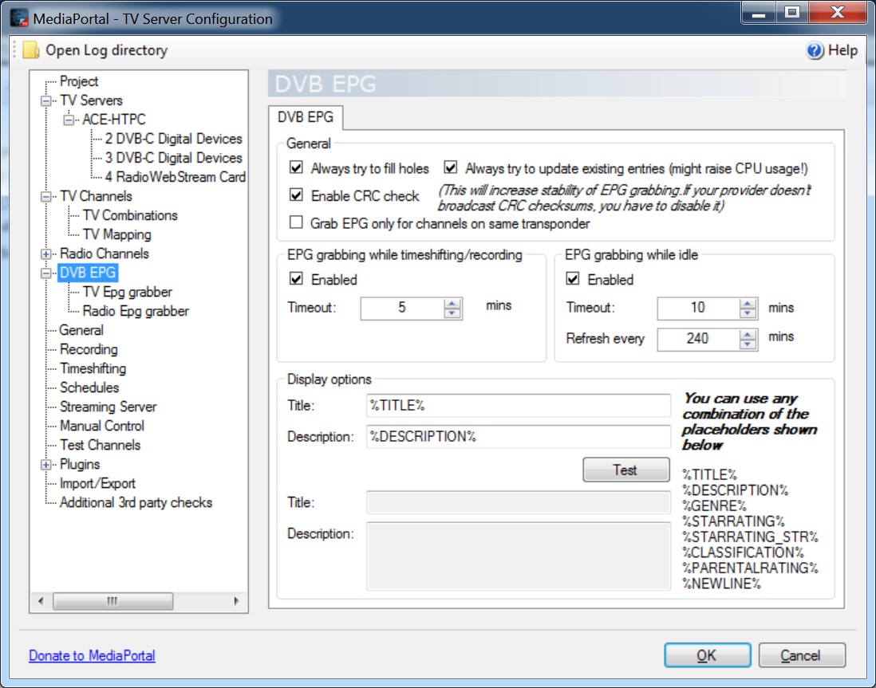Select 4 RadioWebStream Card item
The image size is (876, 688).
coord(176,177)
